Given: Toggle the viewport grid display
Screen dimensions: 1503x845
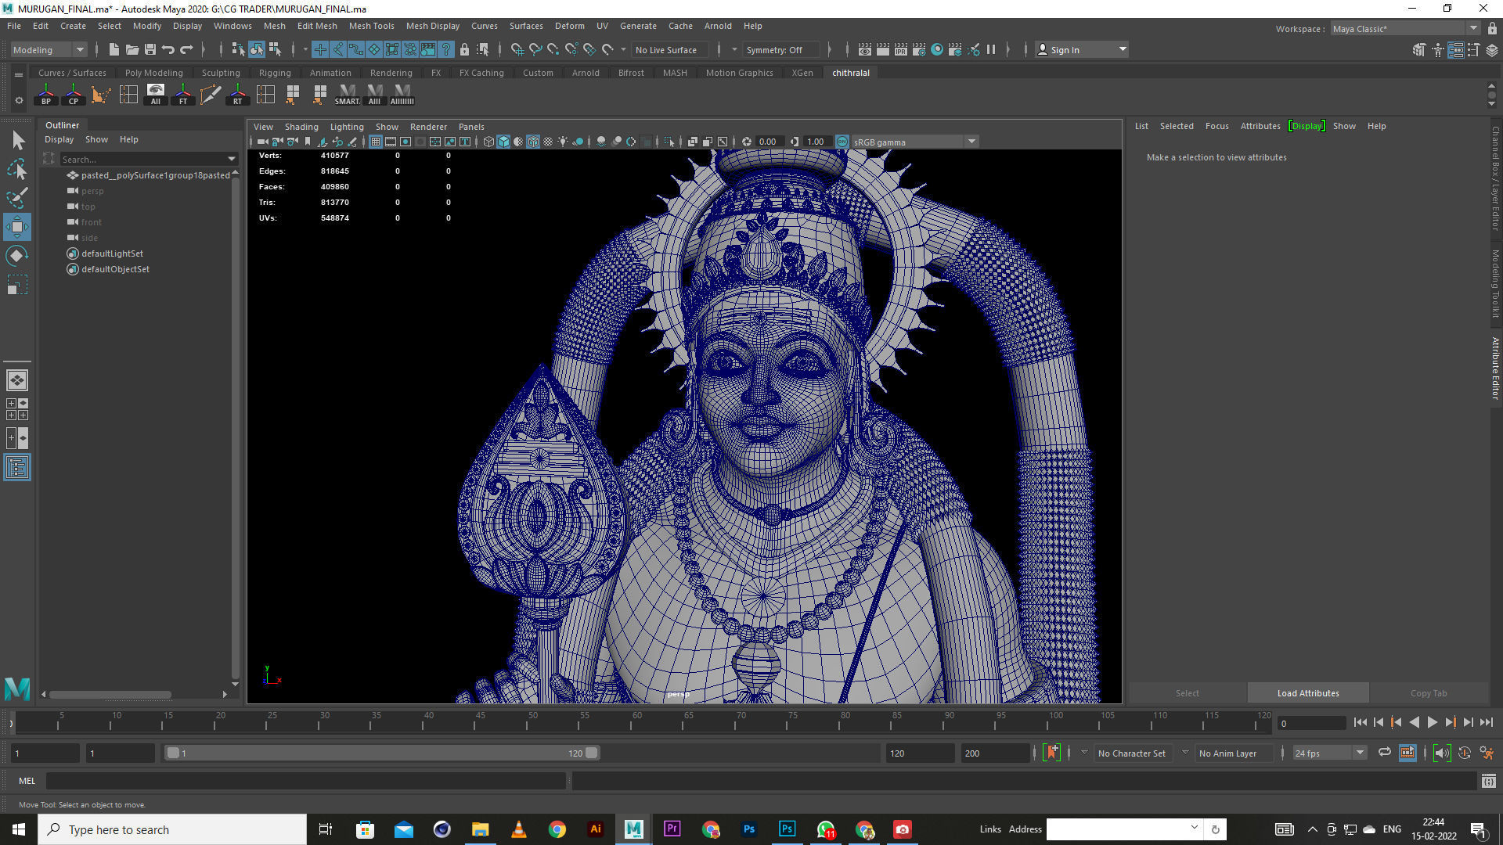Looking at the screenshot, I should 376,142.
